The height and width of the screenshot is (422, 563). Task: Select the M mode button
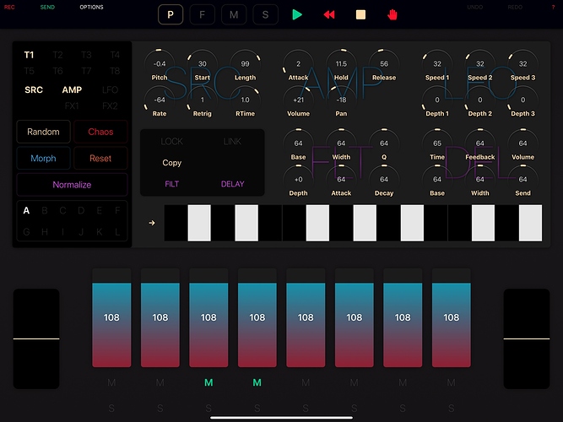coord(234,14)
